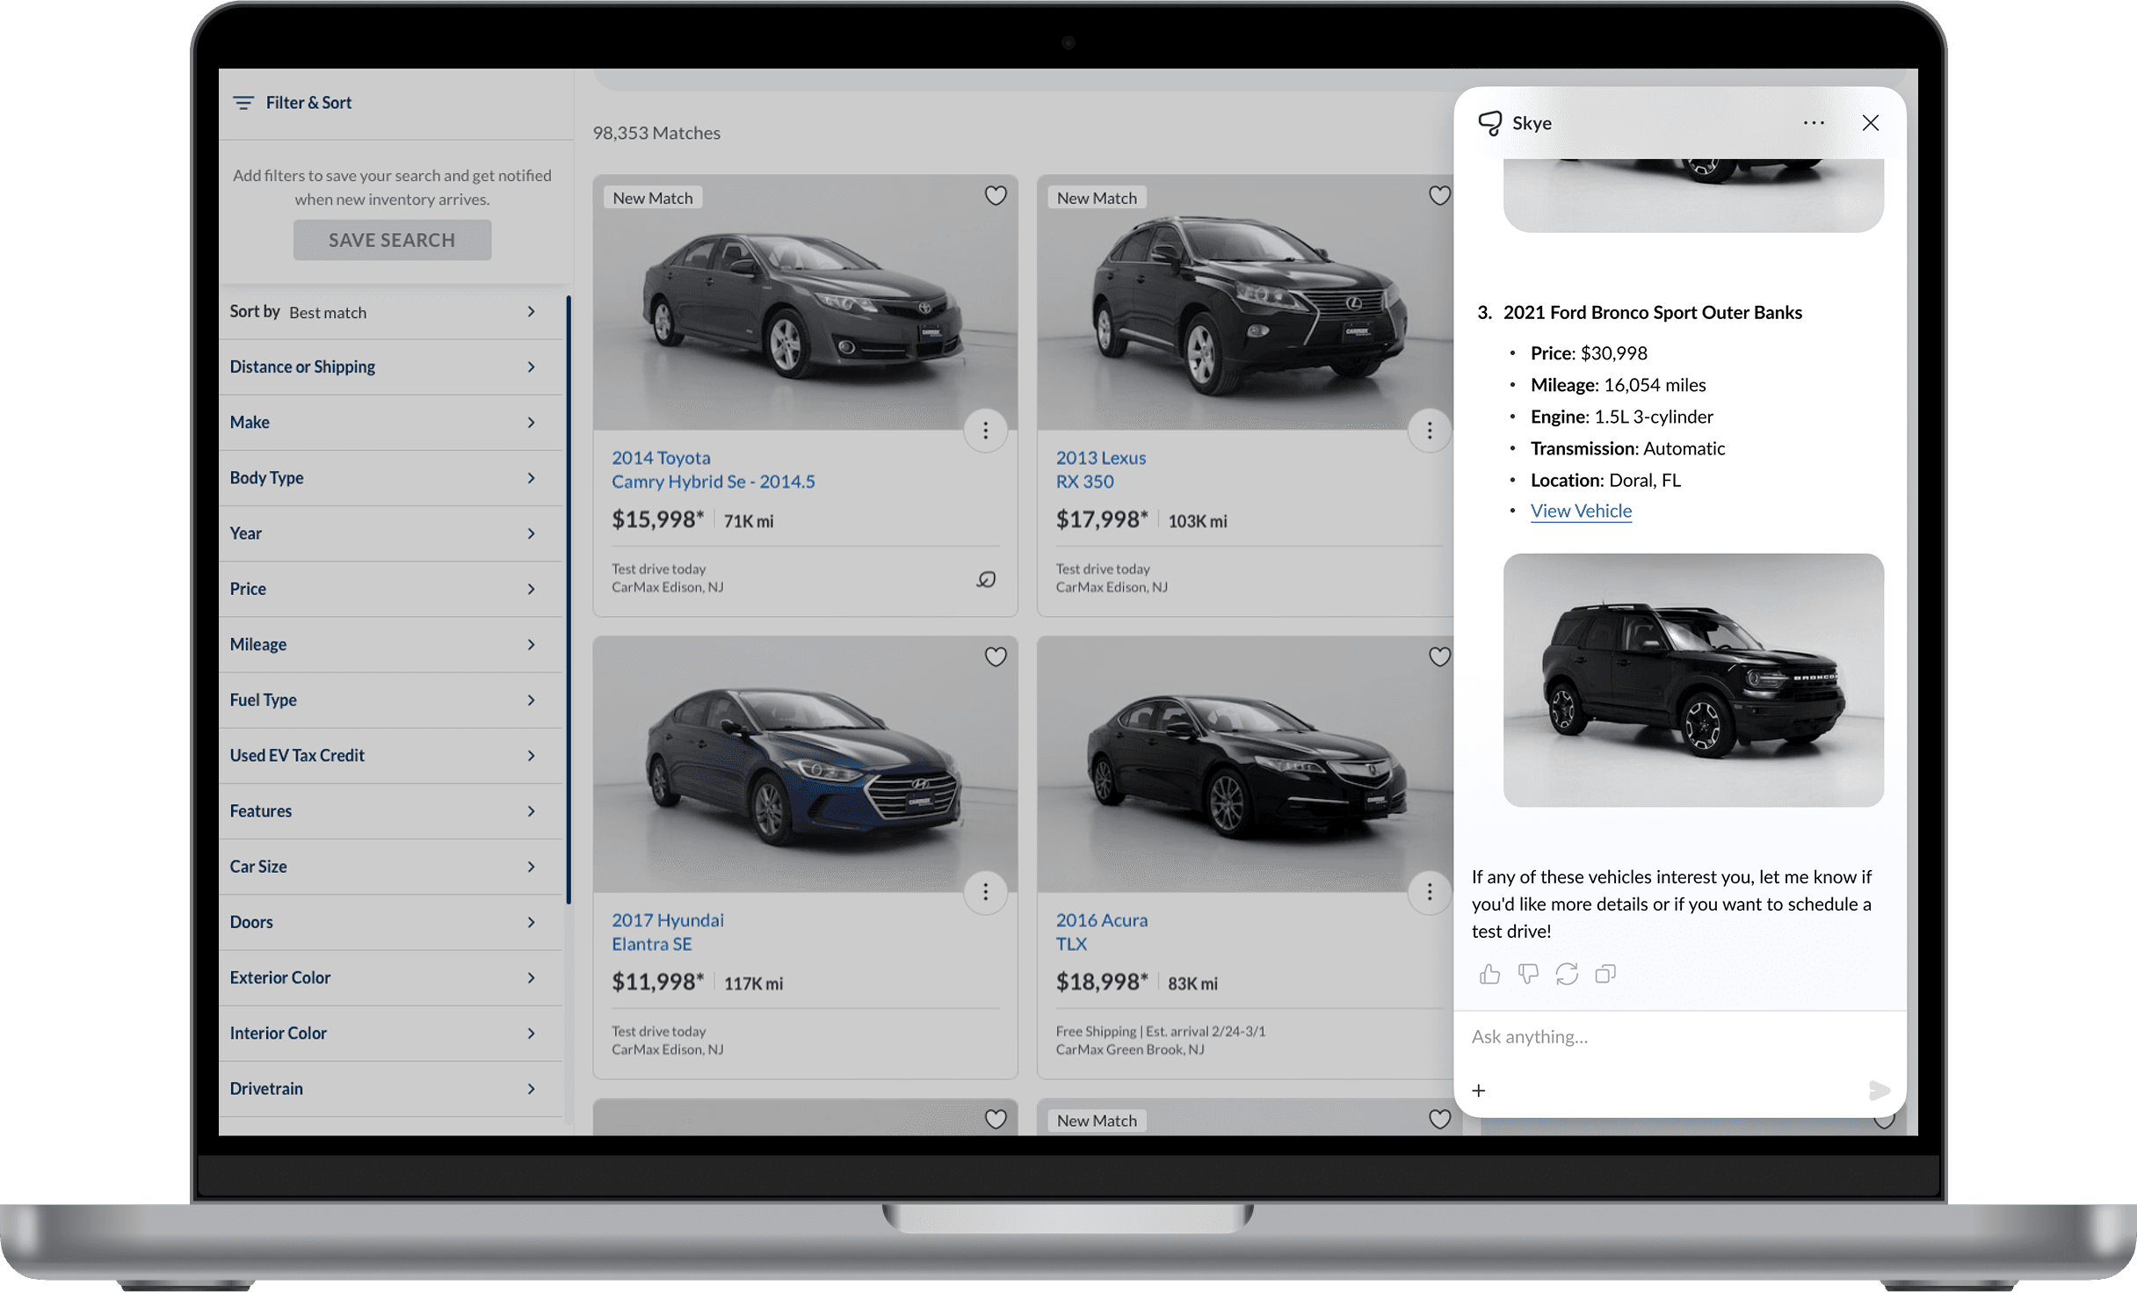Close the Skye chat panel
This screenshot has width=2137, height=1292.
point(1871,123)
